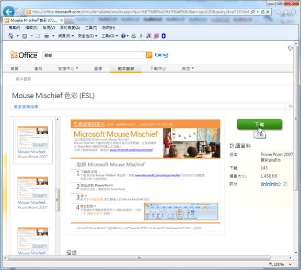
Task: Go to the 產品 site tab
Action: pyautogui.click(x=38, y=68)
